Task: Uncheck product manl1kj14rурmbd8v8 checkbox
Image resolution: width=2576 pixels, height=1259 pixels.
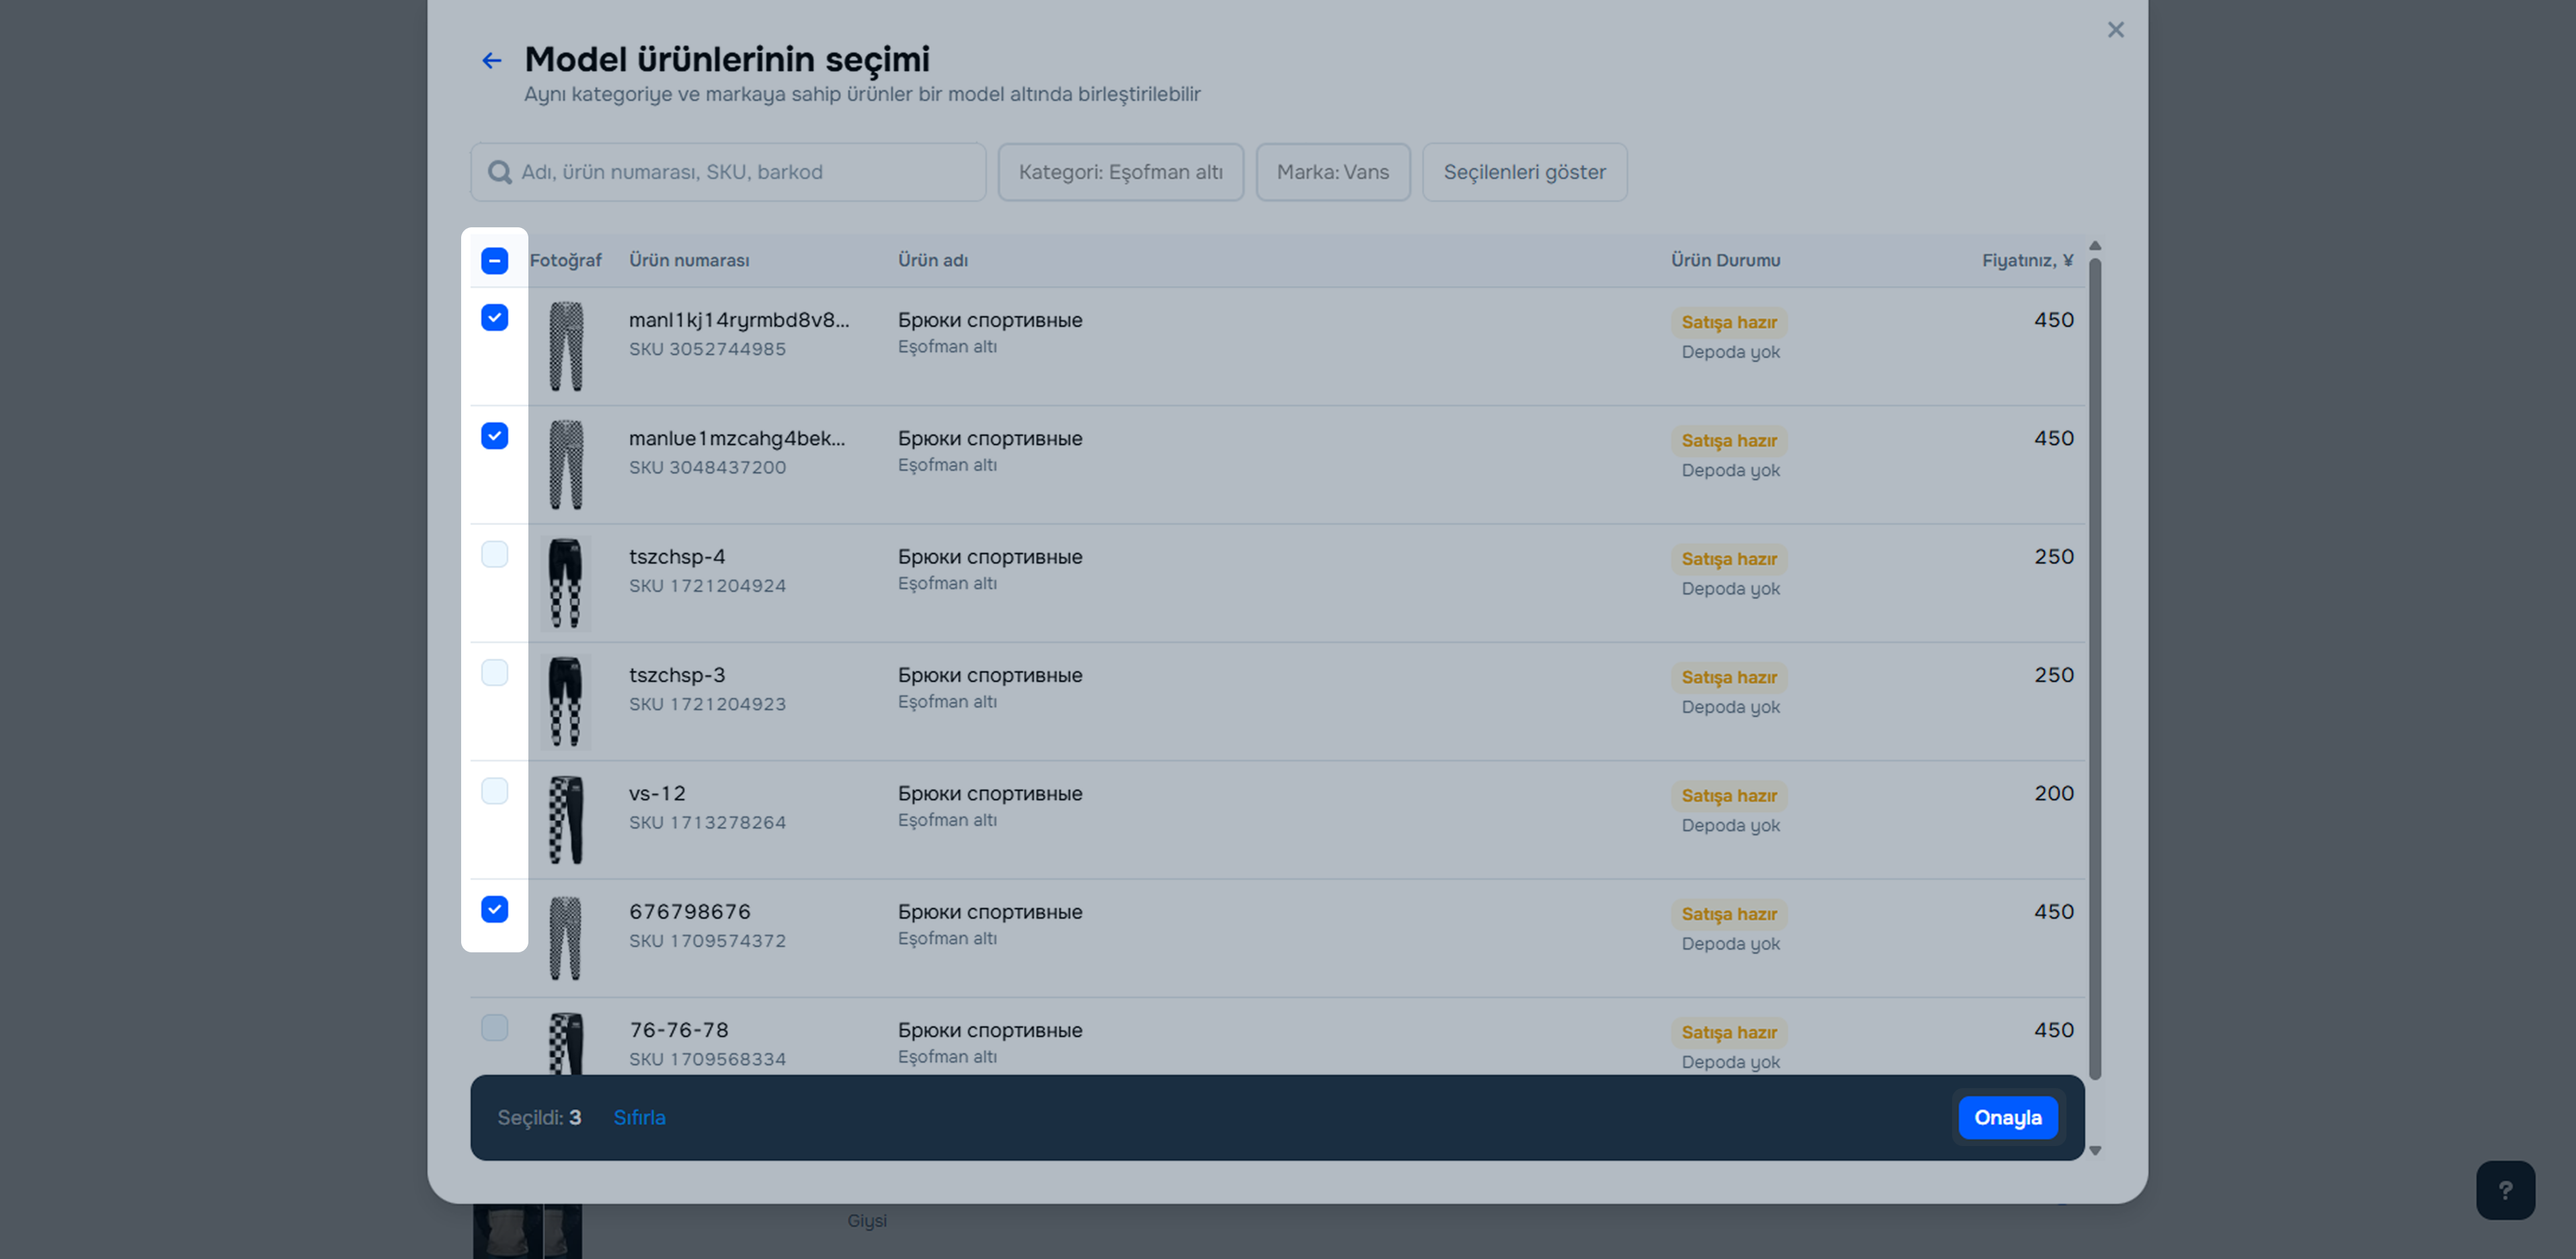Action: (494, 317)
